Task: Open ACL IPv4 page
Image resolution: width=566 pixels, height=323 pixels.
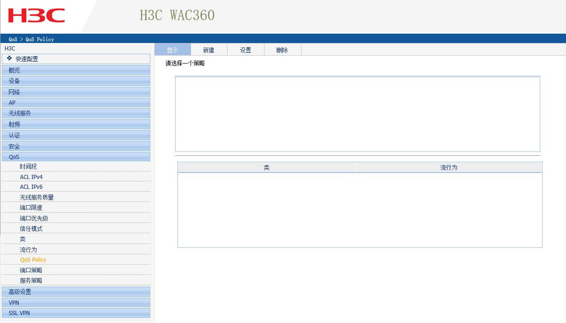Action: click(31, 177)
